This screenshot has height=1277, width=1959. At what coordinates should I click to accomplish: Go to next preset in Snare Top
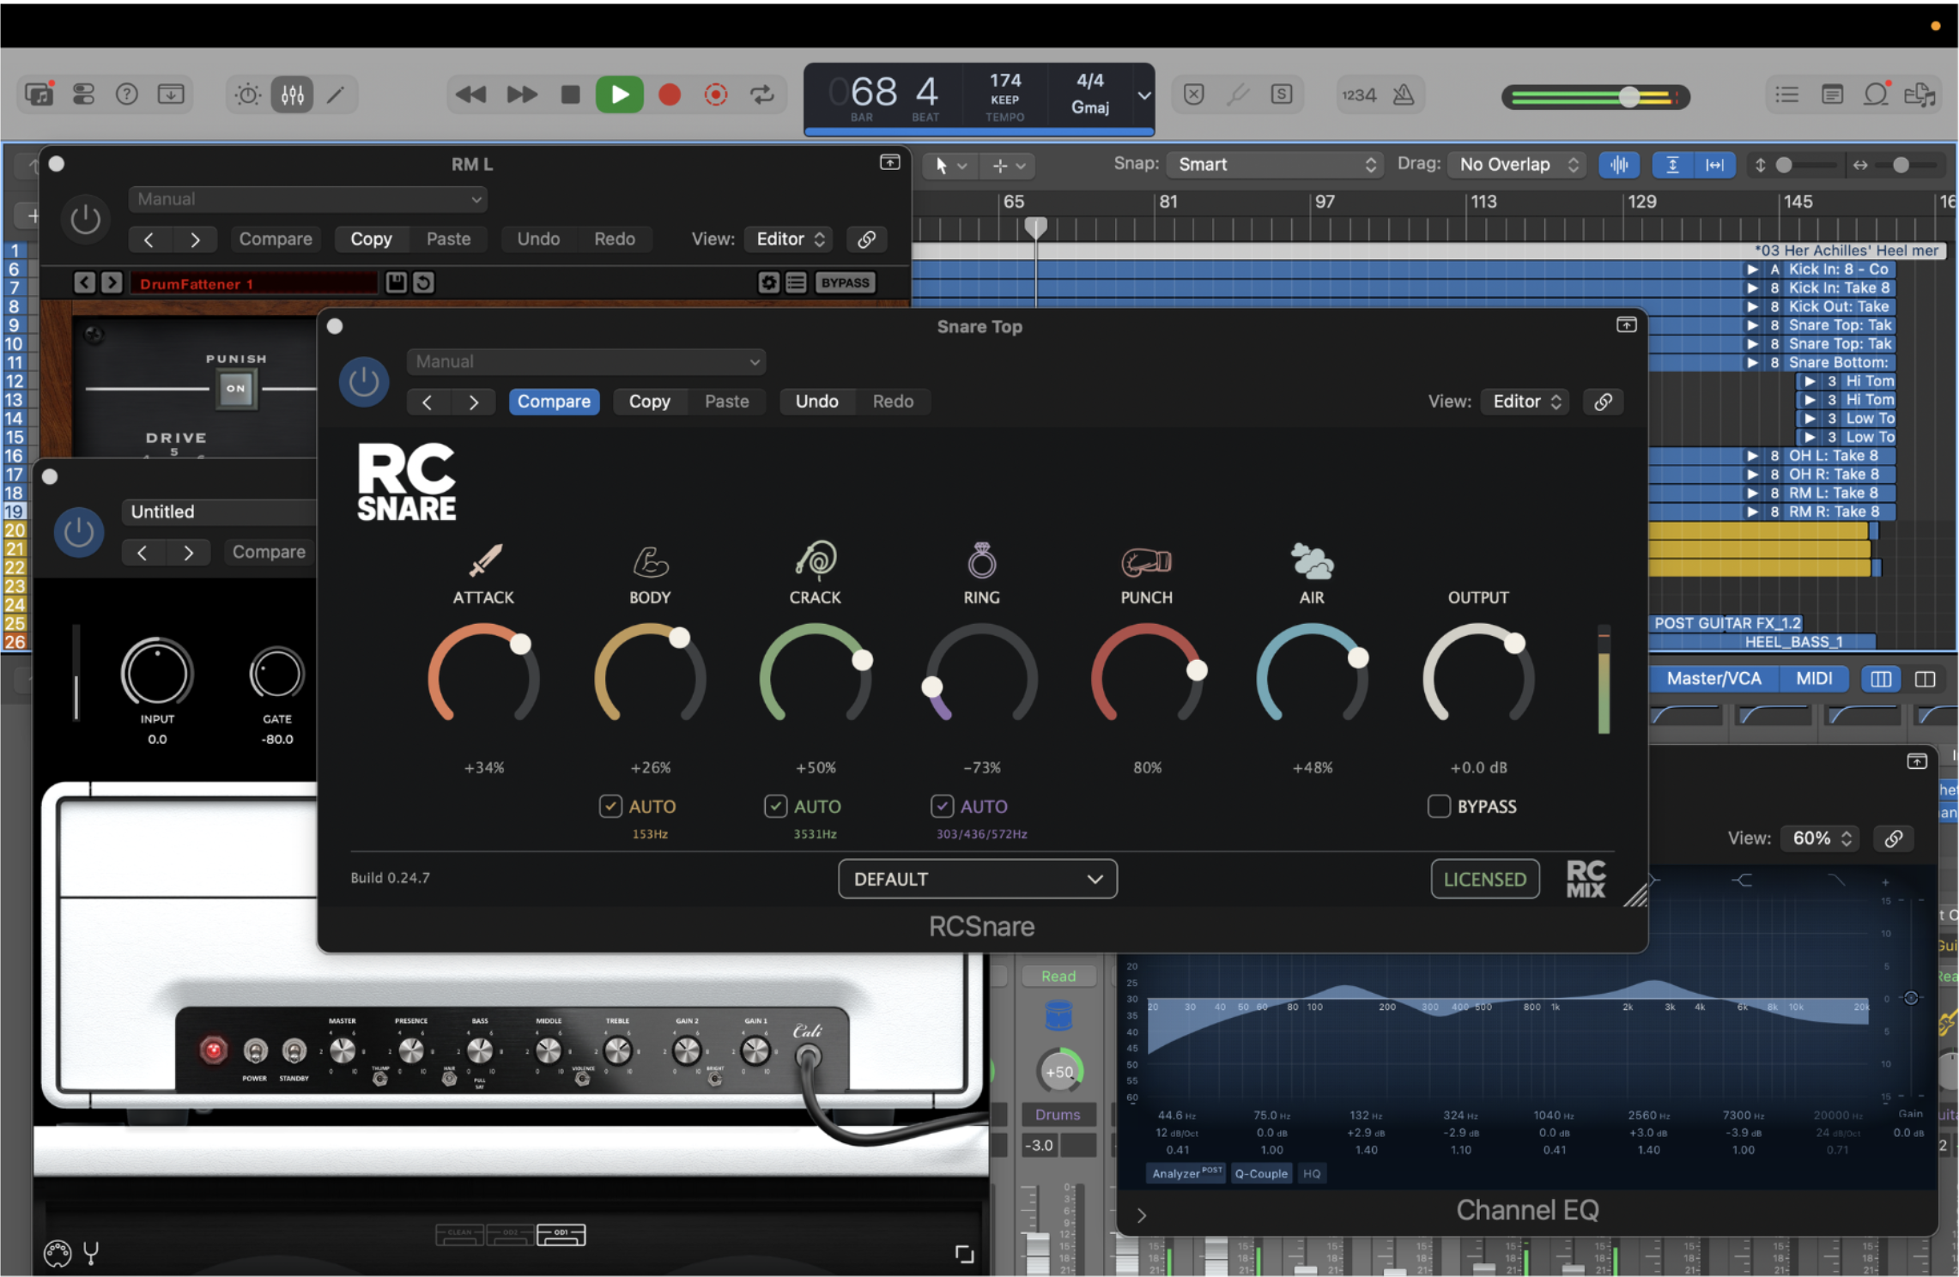[x=473, y=402]
